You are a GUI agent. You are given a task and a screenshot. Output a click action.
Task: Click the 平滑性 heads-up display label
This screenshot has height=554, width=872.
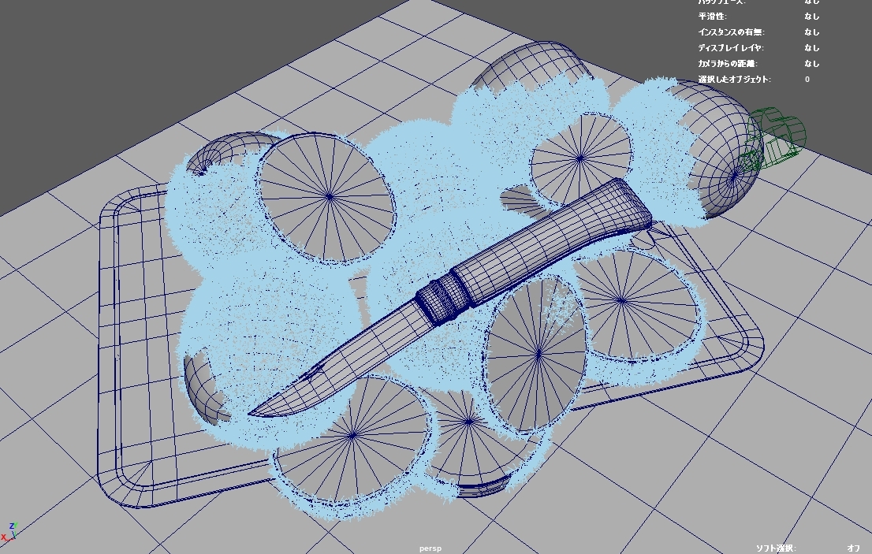tap(713, 16)
